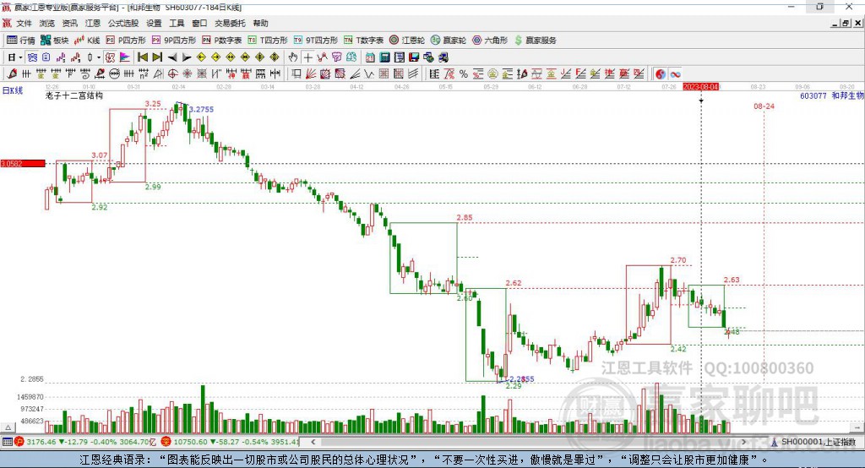
Task: Open the 赢家轮 wheel tool
Action: [x=449, y=41]
